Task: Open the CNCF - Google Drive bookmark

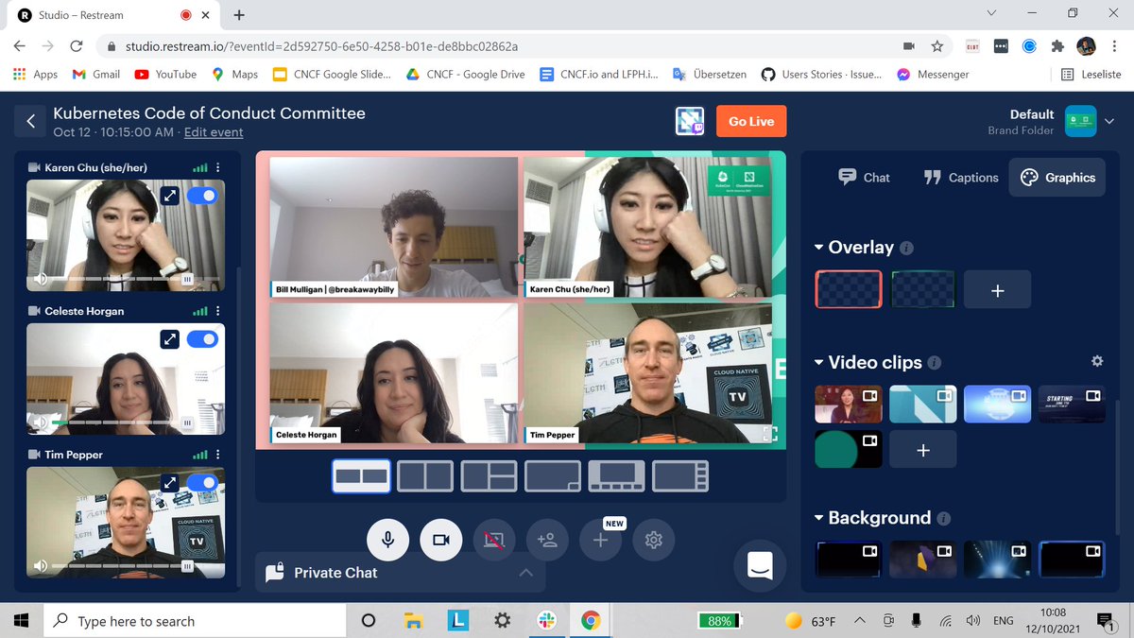Action: (x=465, y=74)
